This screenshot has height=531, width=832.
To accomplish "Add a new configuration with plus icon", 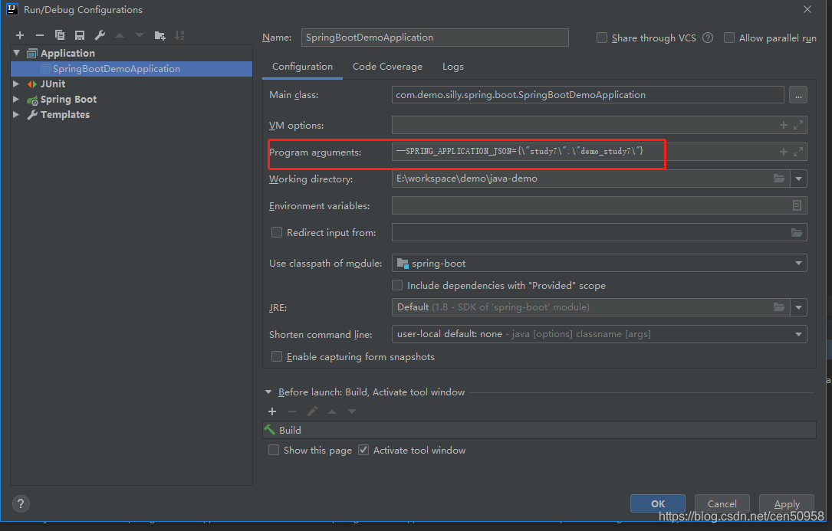I will [20, 35].
